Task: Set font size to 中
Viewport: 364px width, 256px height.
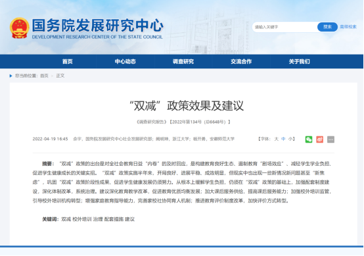Action: [x=283, y=139]
